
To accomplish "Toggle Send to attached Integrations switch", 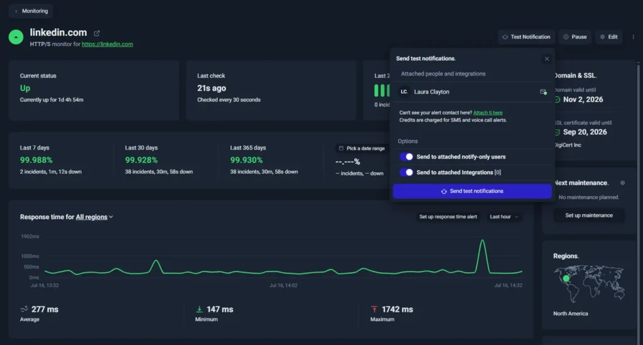I will (x=406, y=172).
